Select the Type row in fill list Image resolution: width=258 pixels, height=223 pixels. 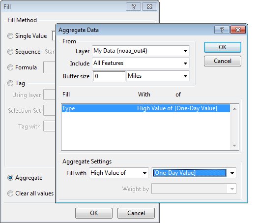pos(146,108)
